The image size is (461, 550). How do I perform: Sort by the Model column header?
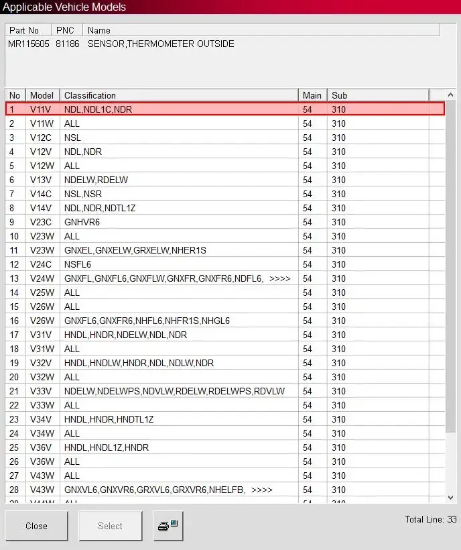point(42,95)
